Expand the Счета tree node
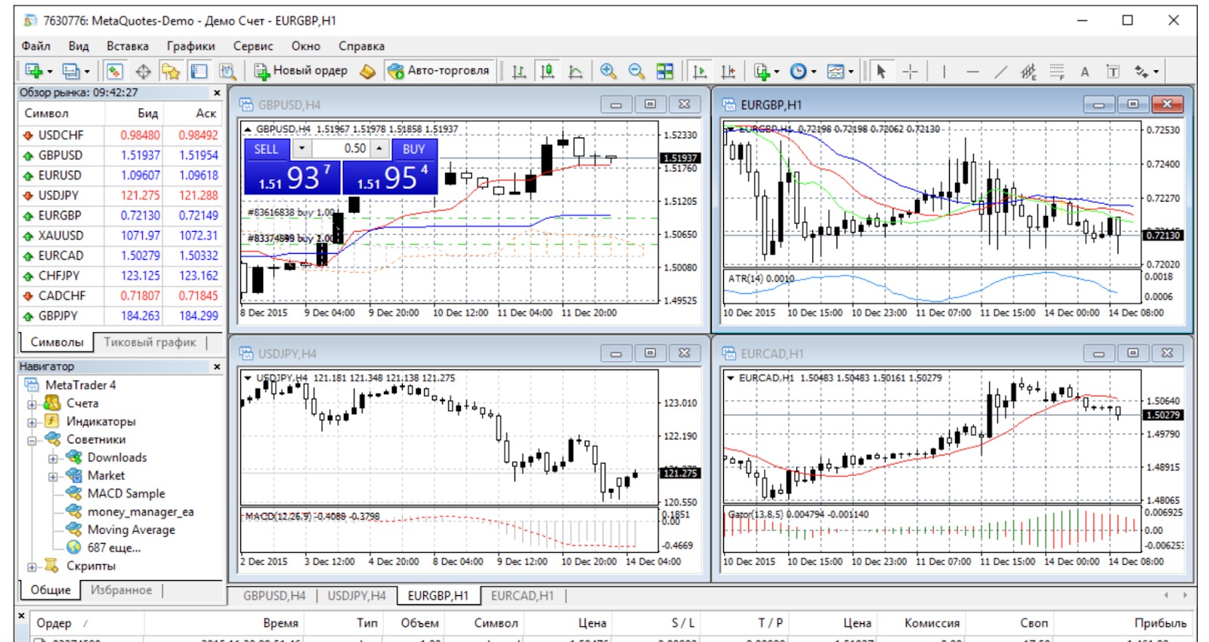Screen dimensions: 1209x642 (x=32, y=404)
